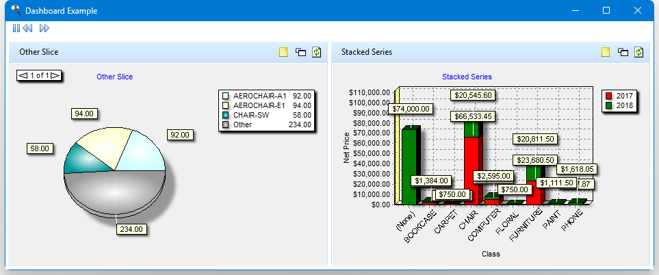Image resolution: width=659 pixels, height=275 pixels.
Task: Click the AEROCHAIR-A1 legend color swatch
Action: click(226, 96)
